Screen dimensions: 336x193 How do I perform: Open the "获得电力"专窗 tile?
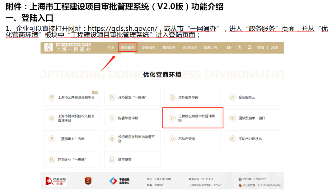point(72,139)
